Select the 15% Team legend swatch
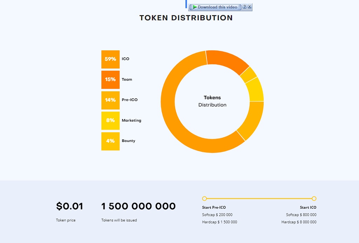359x243 pixels. [x=110, y=79]
